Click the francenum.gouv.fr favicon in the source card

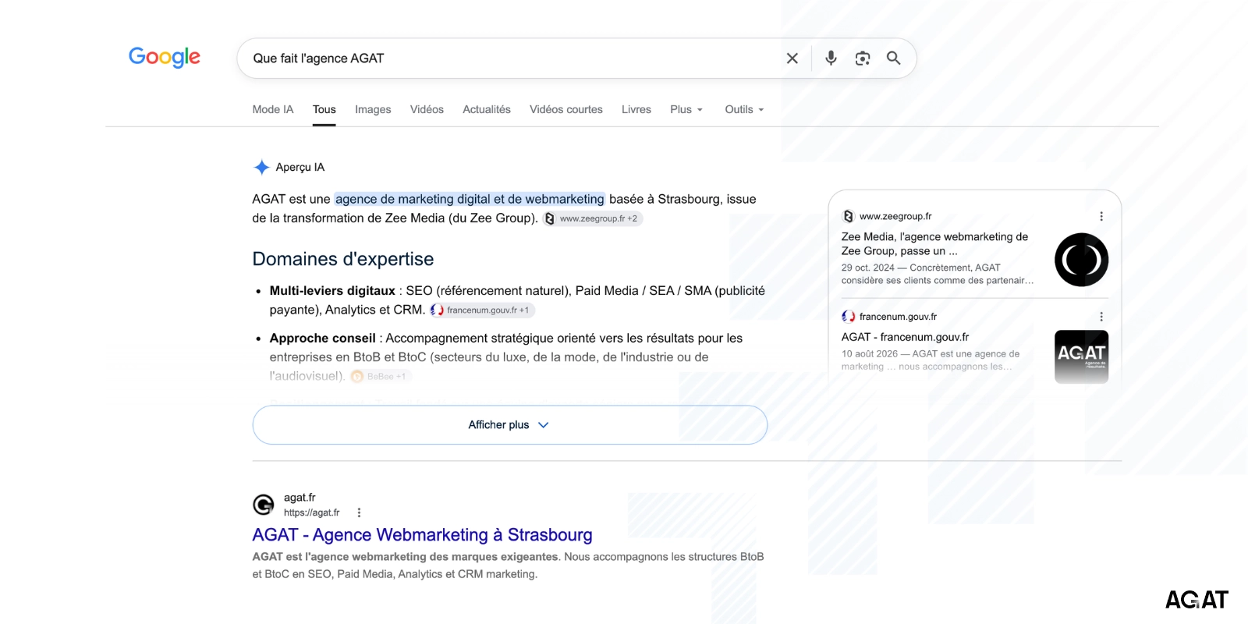coord(848,317)
